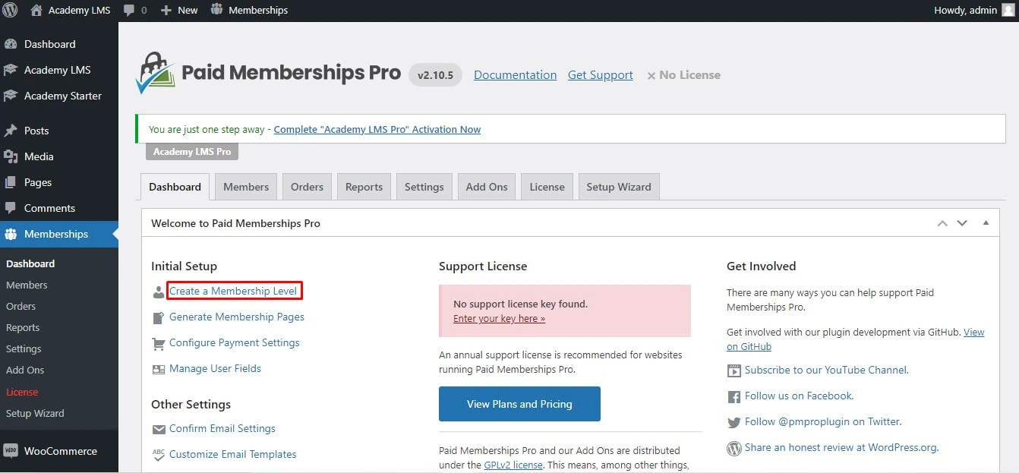Move Welcome panel up with arrow
1019x473 pixels.
[x=942, y=223]
